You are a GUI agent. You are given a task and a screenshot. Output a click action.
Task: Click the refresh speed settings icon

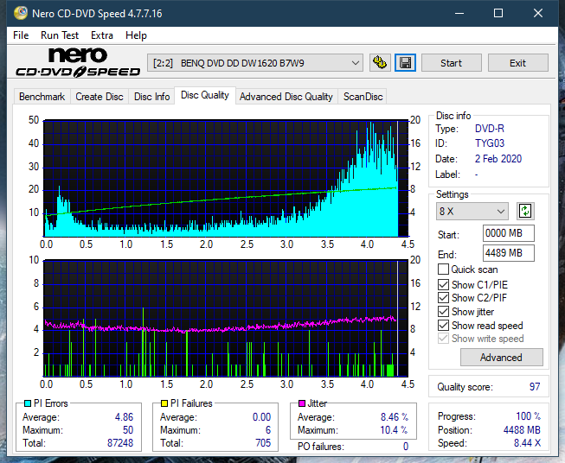click(525, 211)
